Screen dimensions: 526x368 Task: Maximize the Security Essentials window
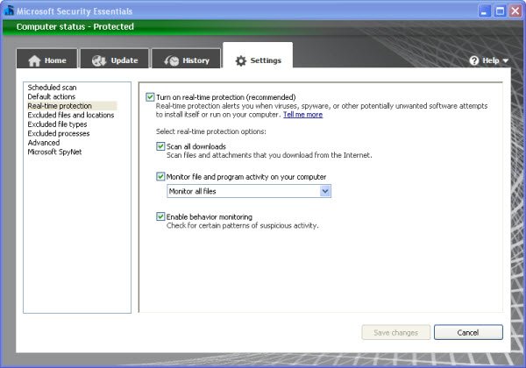click(500, 11)
